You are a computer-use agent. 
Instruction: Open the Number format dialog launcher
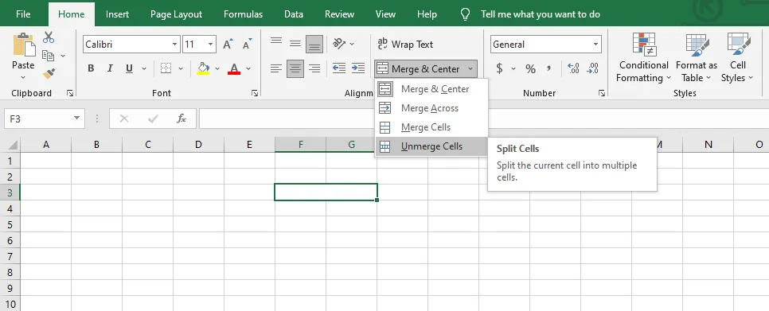601,93
